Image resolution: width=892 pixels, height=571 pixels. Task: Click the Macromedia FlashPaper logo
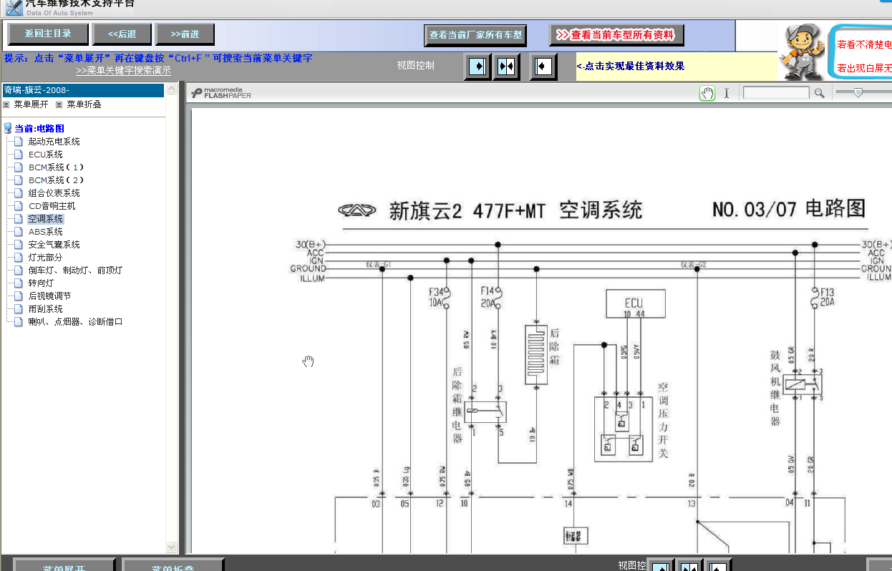pos(221,93)
